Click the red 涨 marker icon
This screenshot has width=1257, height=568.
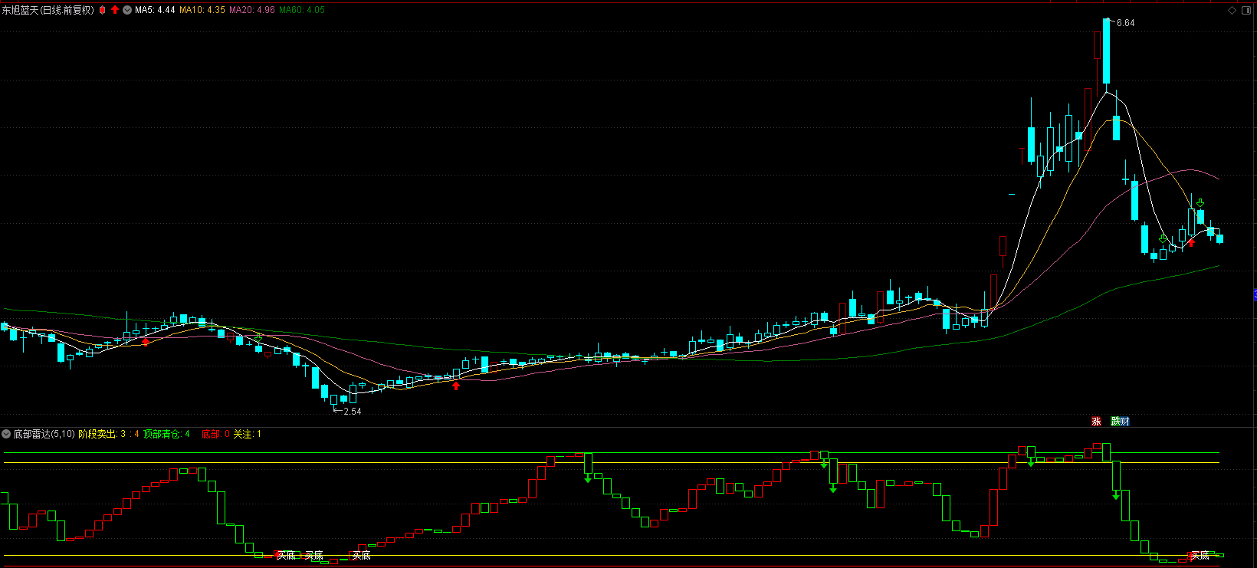1096,421
